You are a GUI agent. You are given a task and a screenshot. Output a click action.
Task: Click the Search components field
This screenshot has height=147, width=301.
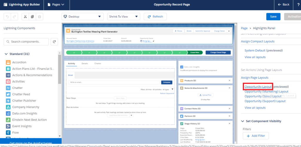coord(26,42)
